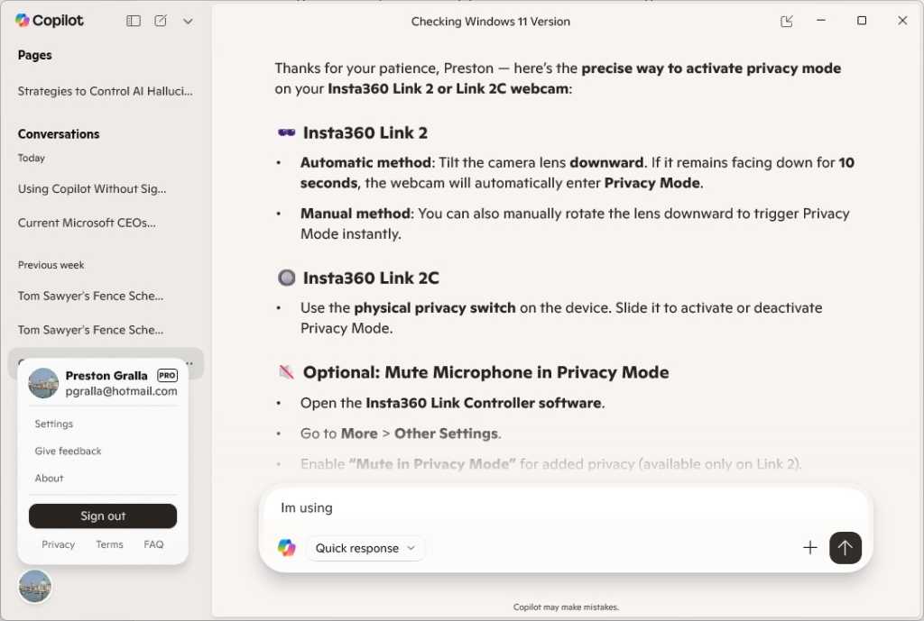924x621 pixels.
Task: Select Give feedback from the account menu
Action: (x=68, y=451)
